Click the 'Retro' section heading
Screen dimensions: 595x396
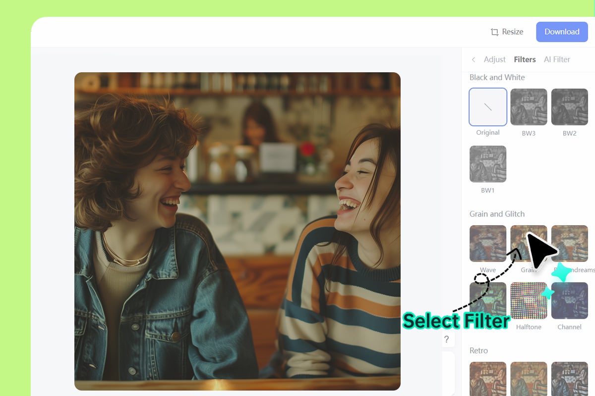coord(479,350)
